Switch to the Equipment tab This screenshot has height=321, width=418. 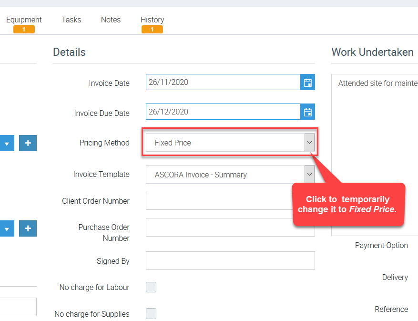(x=24, y=20)
